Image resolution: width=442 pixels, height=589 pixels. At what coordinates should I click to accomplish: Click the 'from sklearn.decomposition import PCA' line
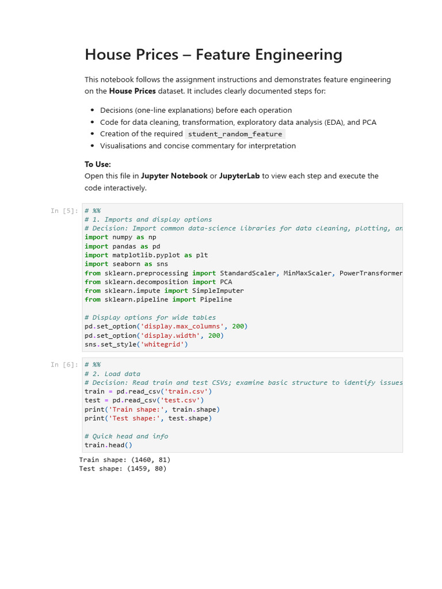(x=158, y=282)
